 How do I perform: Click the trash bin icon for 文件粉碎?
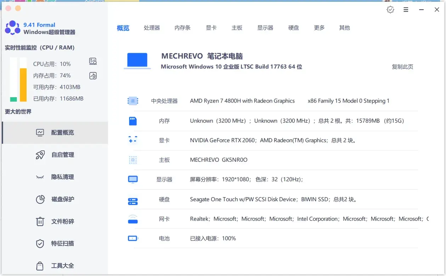[40, 221]
